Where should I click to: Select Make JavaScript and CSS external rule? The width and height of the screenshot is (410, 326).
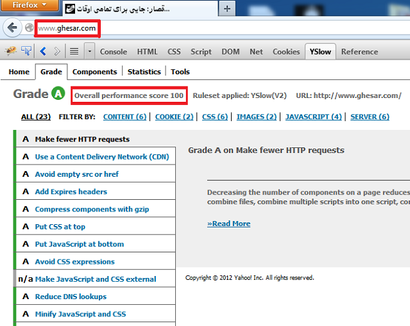[x=96, y=279]
